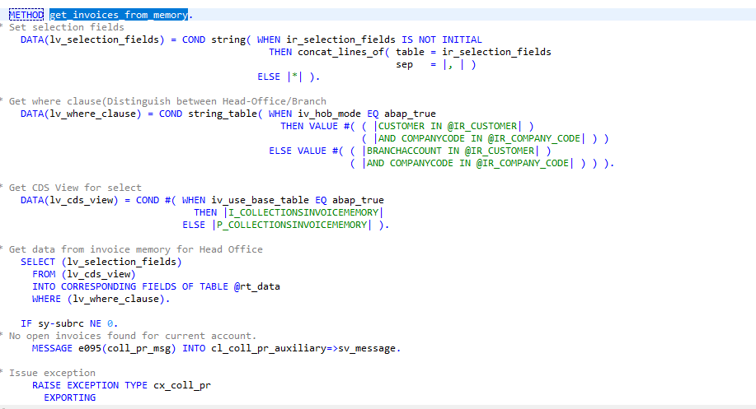Select the get_invoices_from_memory method name
This screenshot has width=756, height=409.
[x=119, y=15]
